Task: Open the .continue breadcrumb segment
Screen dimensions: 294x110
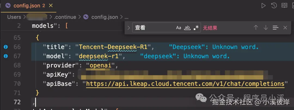Action: (x=65, y=17)
